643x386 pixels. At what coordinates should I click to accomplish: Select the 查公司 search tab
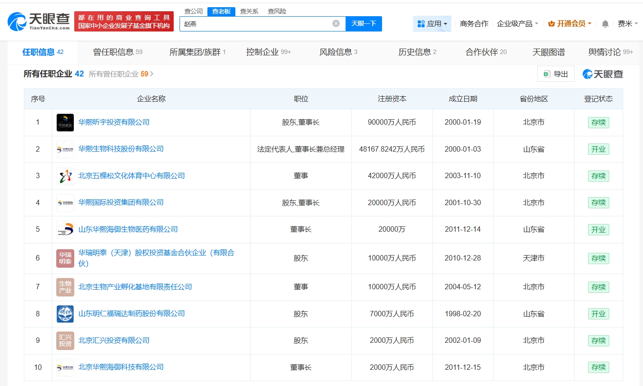pyautogui.click(x=193, y=11)
